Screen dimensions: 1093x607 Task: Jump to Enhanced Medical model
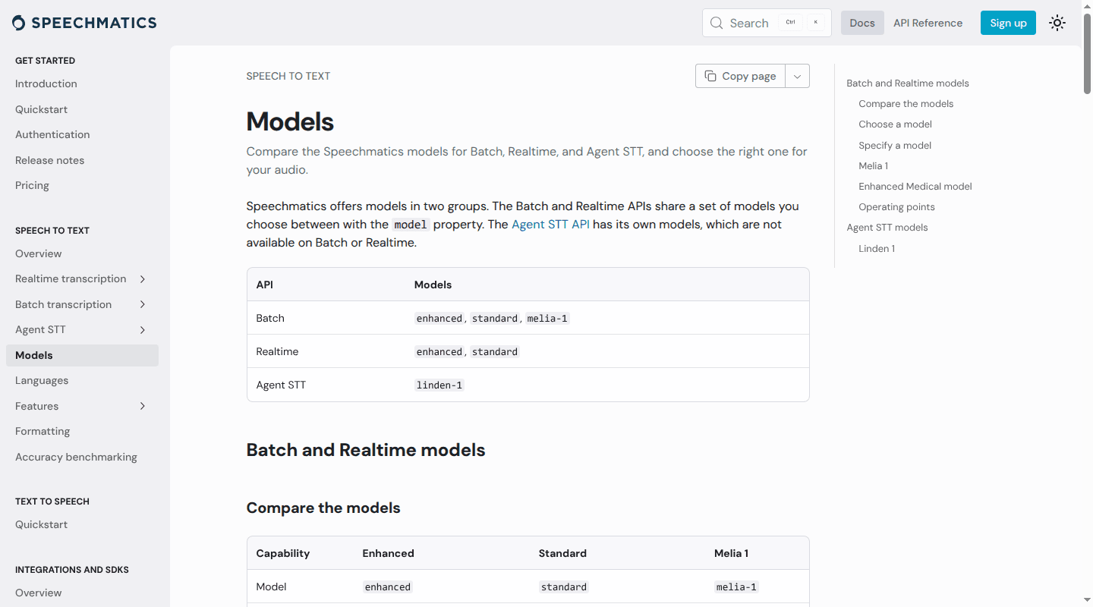coord(915,186)
